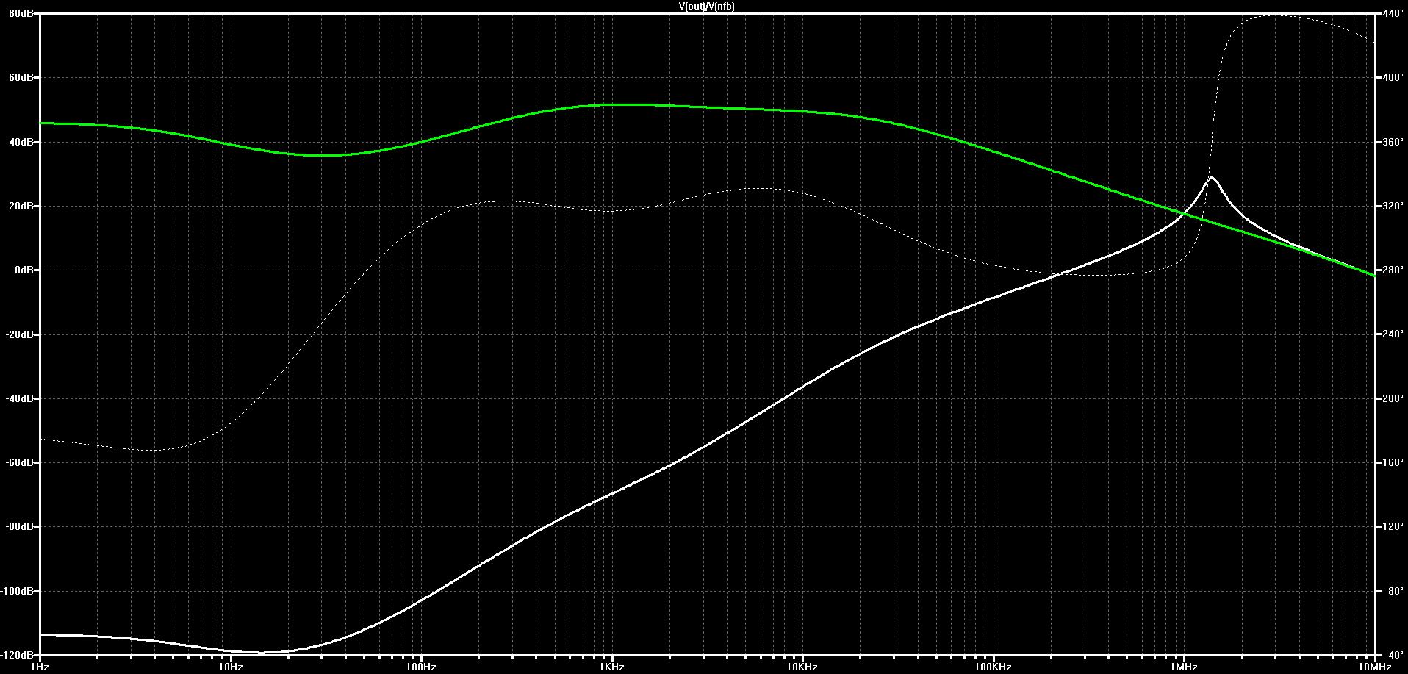Click the 10Hz frequency axis label
Image resolution: width=1408 pixels, height=674 pixels.
tap(231, 667)
